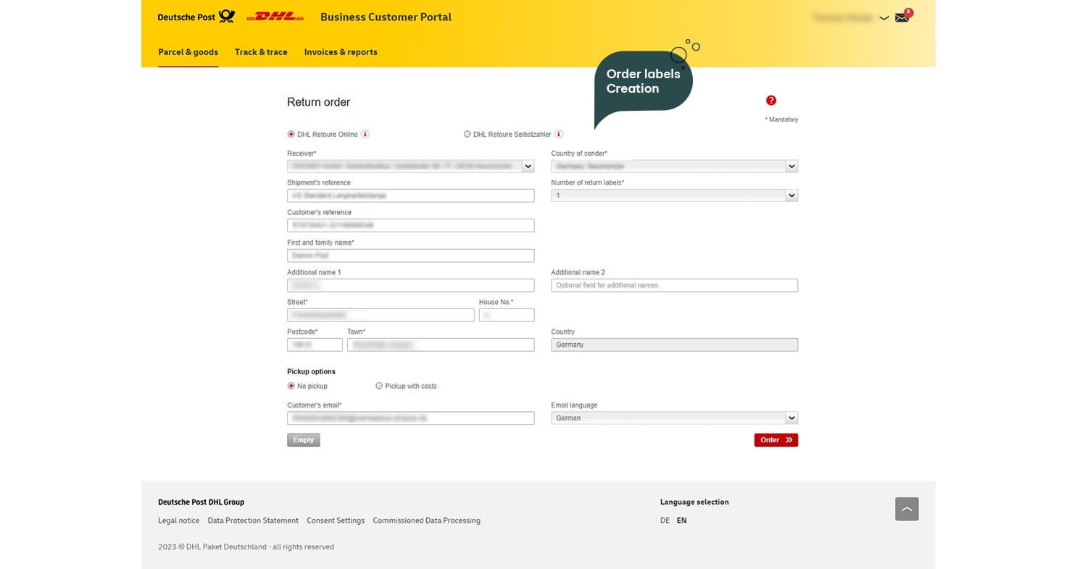The height and width of the screenshot is (569, 1077).
Task: Select the No pickup radio button
Action: pyautogui.click(x=291, y=386)
